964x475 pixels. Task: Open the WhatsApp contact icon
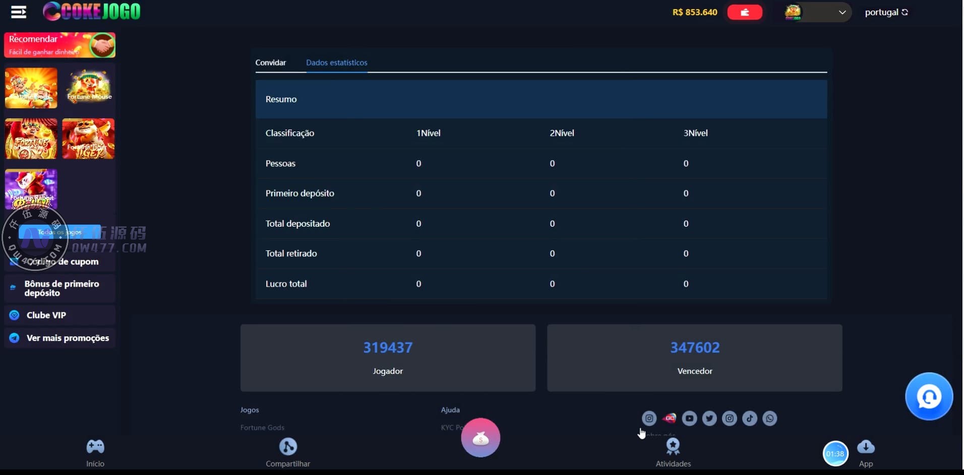coord(769,419)
